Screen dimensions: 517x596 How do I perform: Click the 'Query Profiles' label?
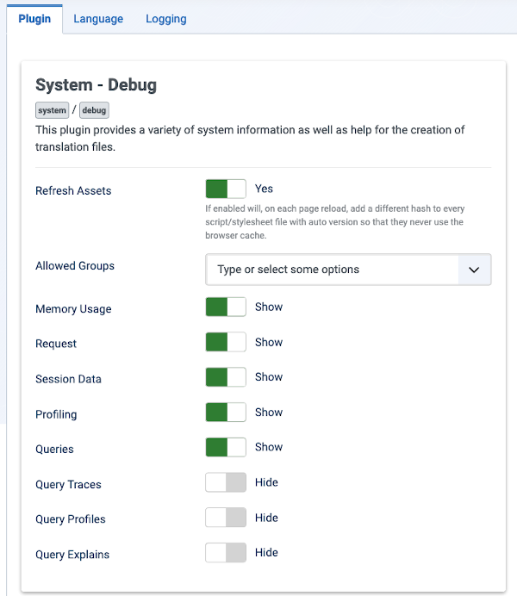click(x=71, y=519)
